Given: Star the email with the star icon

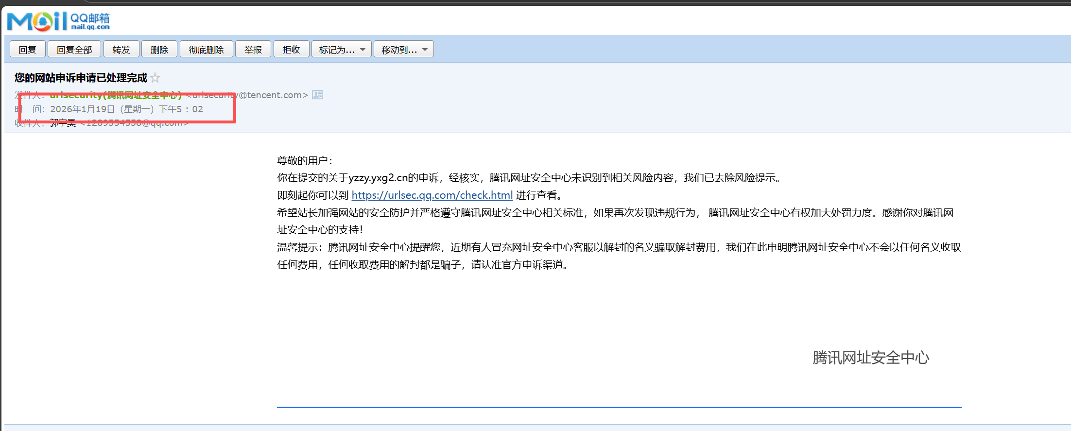Looking at the screenshot, I should tap(155, 78).
